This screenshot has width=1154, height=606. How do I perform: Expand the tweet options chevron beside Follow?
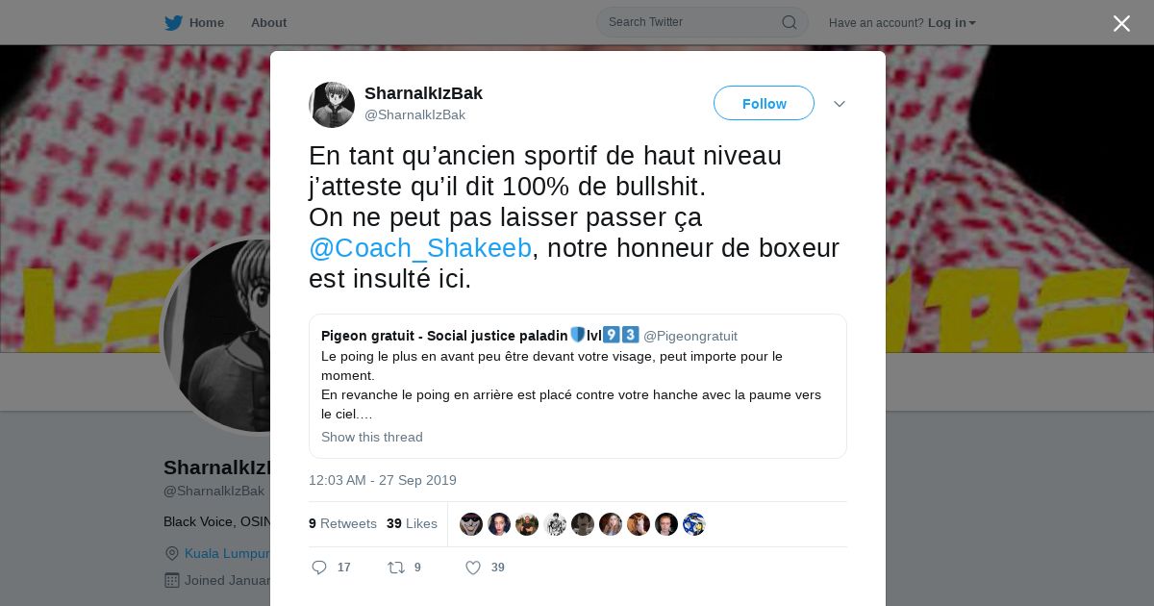[840, 104]
